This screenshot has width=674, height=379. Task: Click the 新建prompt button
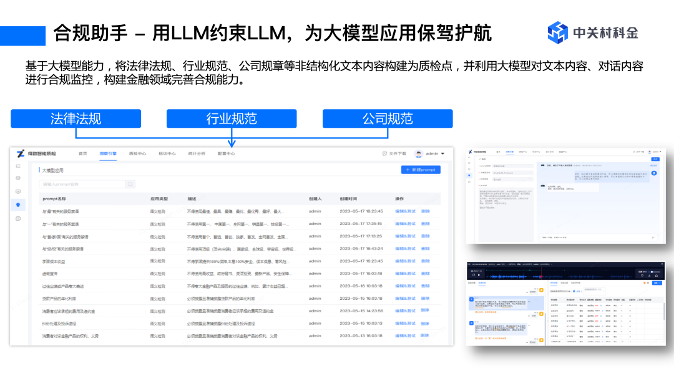421,170
